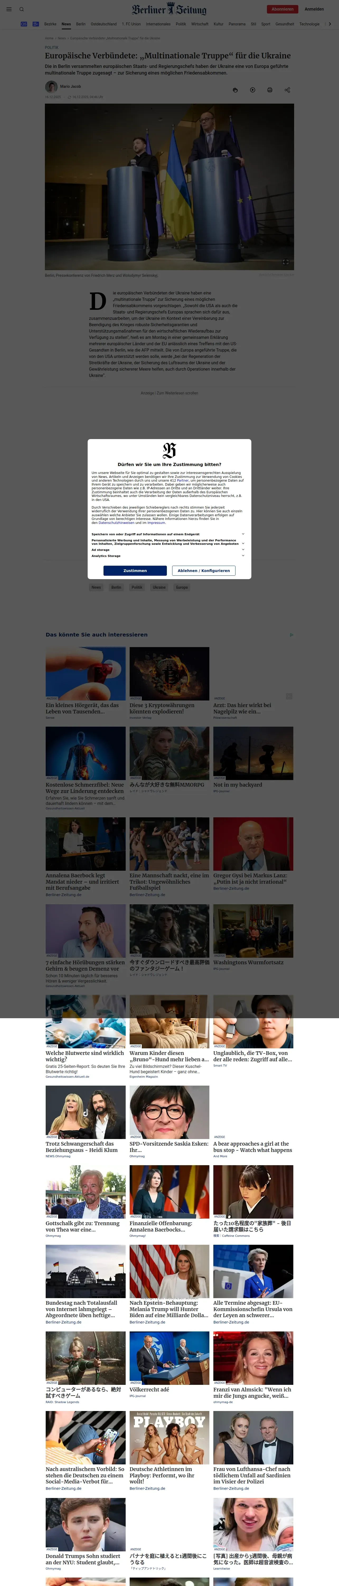
Task: Click the blue language badge left of Bezirke
Action: (23, 24)
